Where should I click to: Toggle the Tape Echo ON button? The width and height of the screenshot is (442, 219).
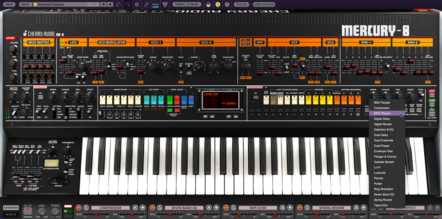(x=226, y=207)
